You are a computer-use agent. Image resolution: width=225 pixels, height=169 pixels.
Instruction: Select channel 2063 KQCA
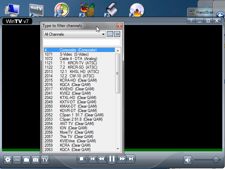coord(79,150)
